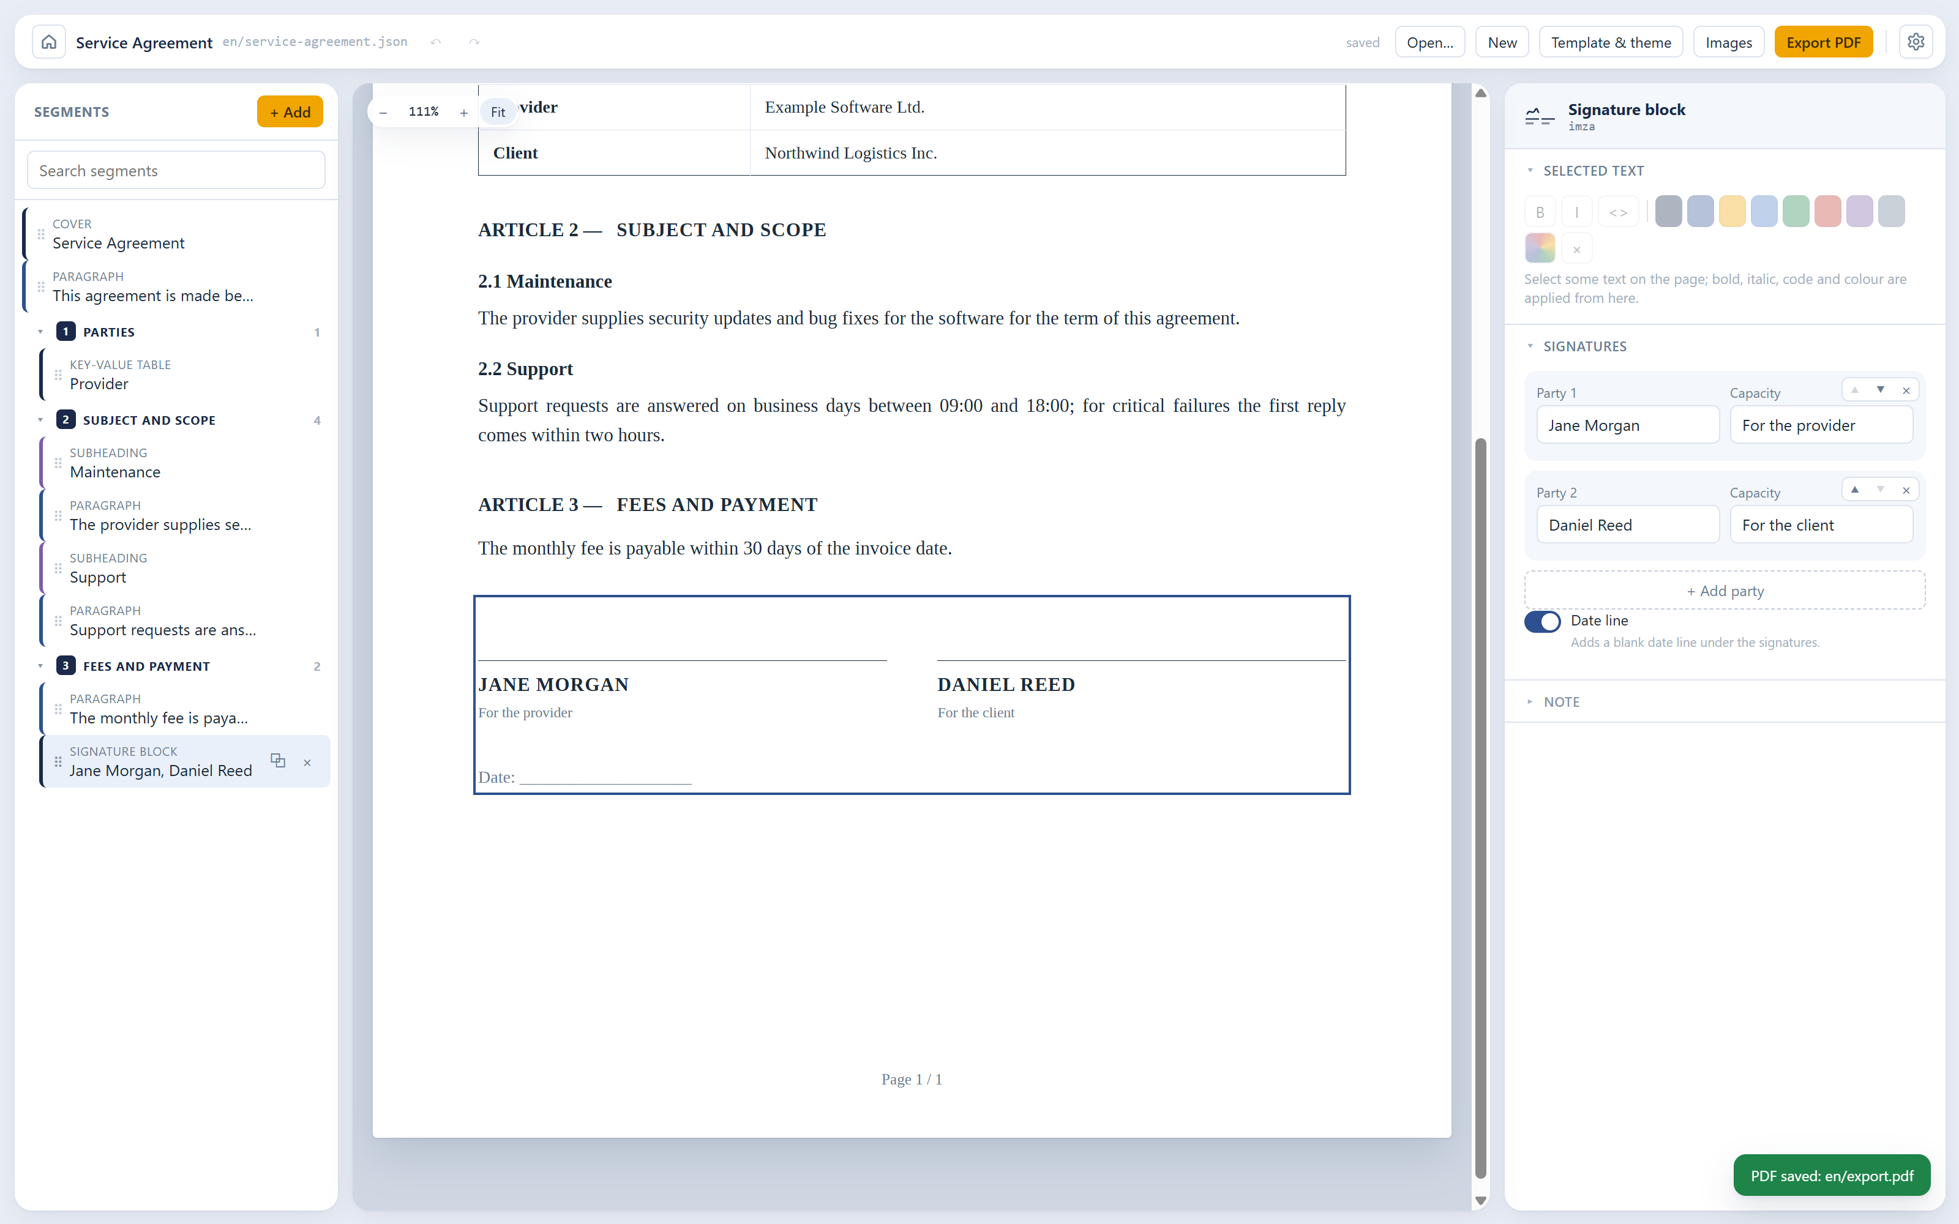Zoom out with the minus icon

pyautogui.click(x=384, y=113)
